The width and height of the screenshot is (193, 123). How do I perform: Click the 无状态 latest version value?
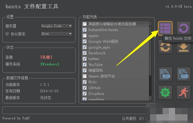tap(45, 98)
